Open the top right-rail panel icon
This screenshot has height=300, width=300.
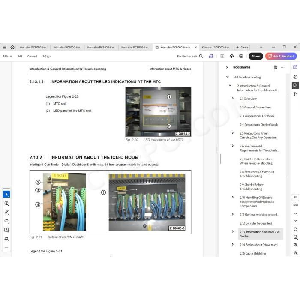(295, 67)
